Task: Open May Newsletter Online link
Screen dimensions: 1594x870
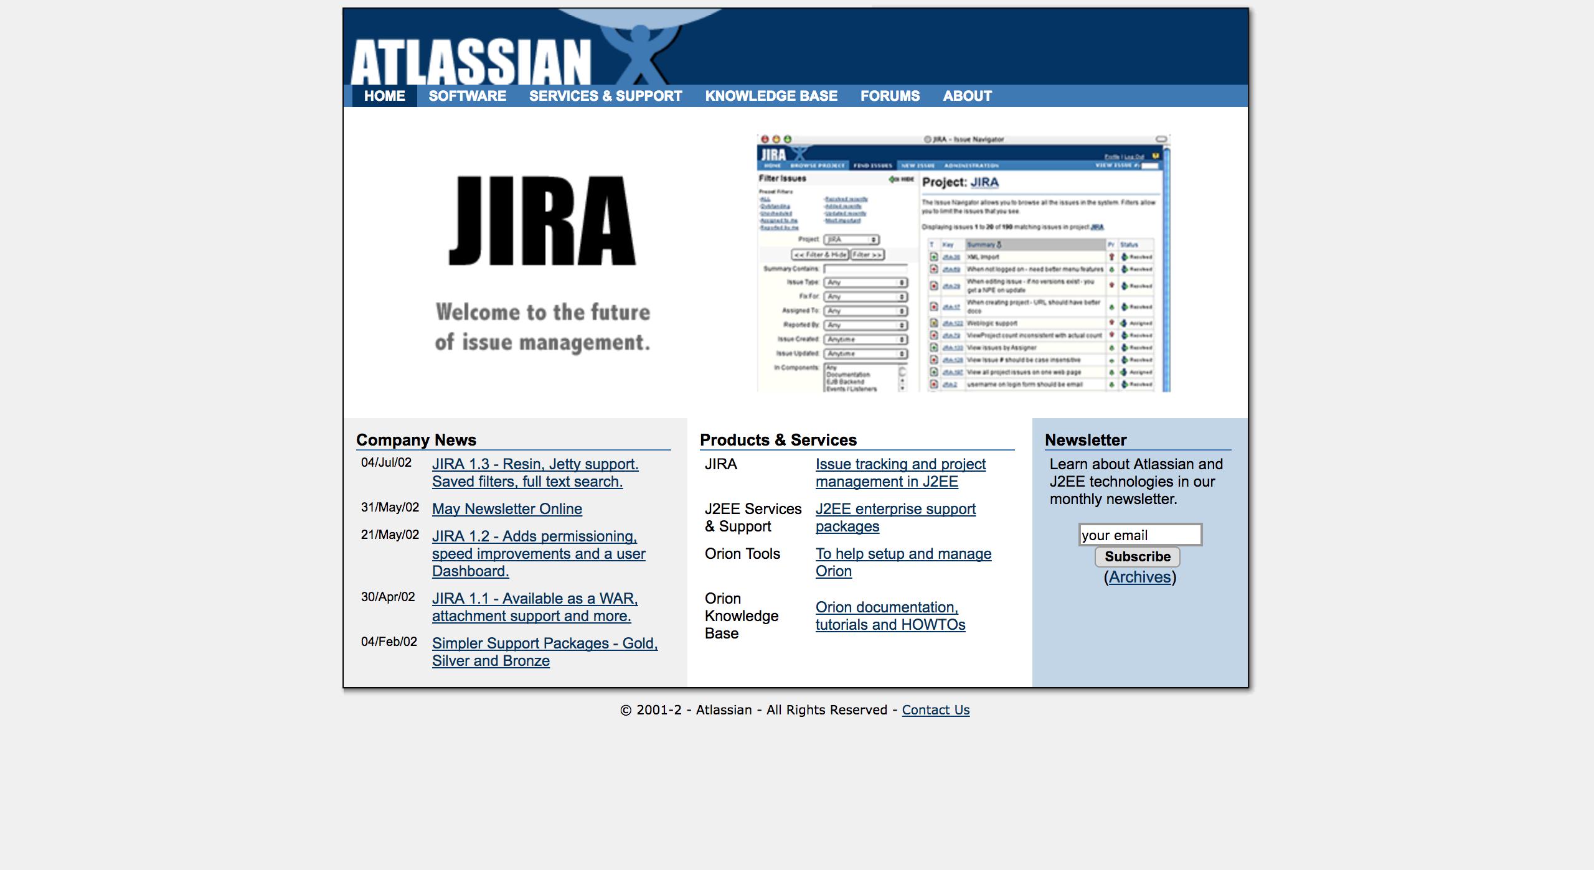Action: 507,509
